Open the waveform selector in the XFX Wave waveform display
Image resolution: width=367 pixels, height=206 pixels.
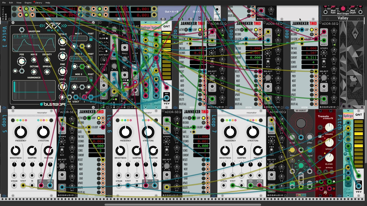point(34,36)
